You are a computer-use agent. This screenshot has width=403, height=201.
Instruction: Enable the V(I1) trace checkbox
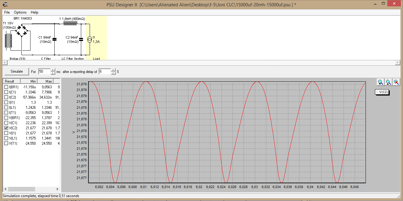6,133
